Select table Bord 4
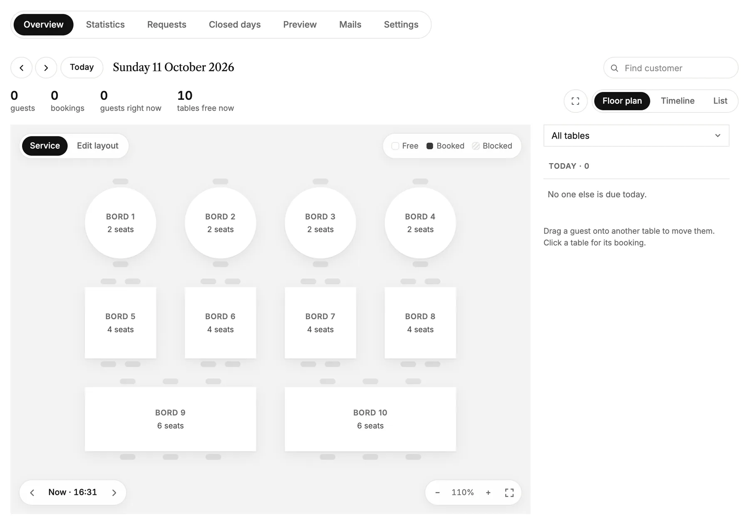Screen dimensions: 749x524 click(x=420, y=223)
